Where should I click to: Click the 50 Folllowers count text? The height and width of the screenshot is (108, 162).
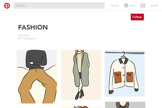27,38
